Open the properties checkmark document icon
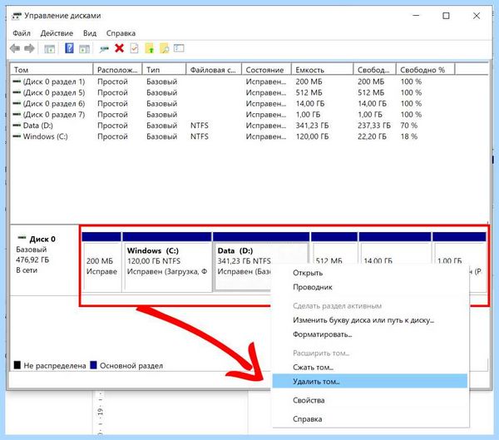 [x=134, y=48]
